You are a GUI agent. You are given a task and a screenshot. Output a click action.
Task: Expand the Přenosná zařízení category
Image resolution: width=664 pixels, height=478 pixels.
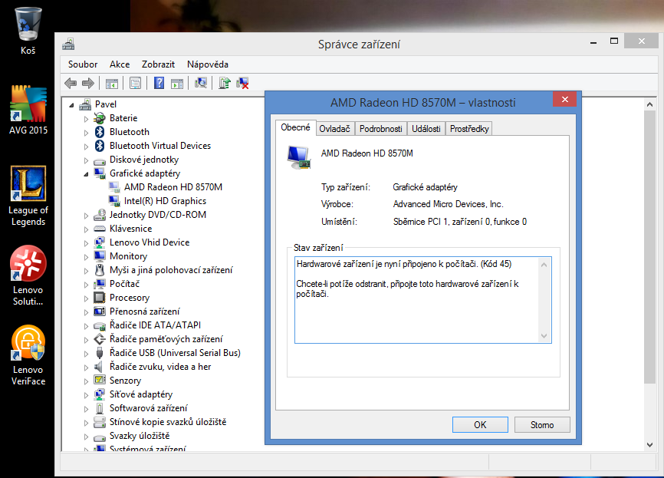click(86, 312)
